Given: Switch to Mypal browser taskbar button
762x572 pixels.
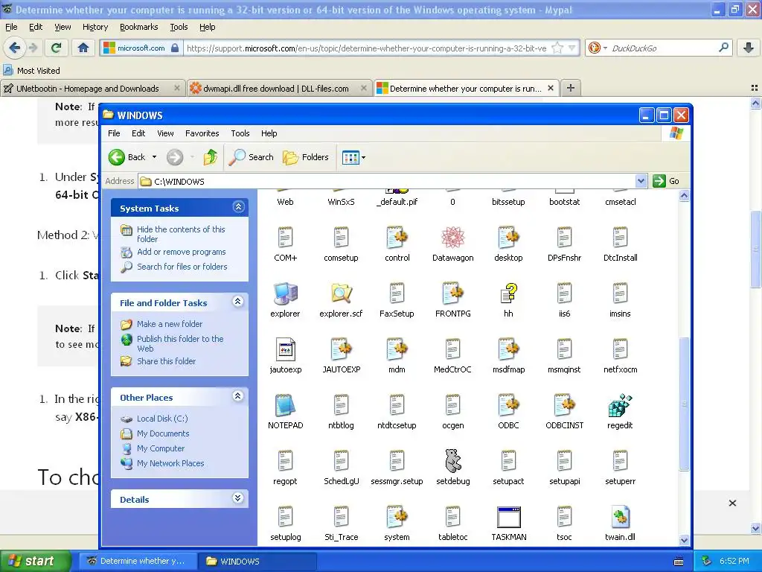Looking at the screenshot, I should point(138,561).
